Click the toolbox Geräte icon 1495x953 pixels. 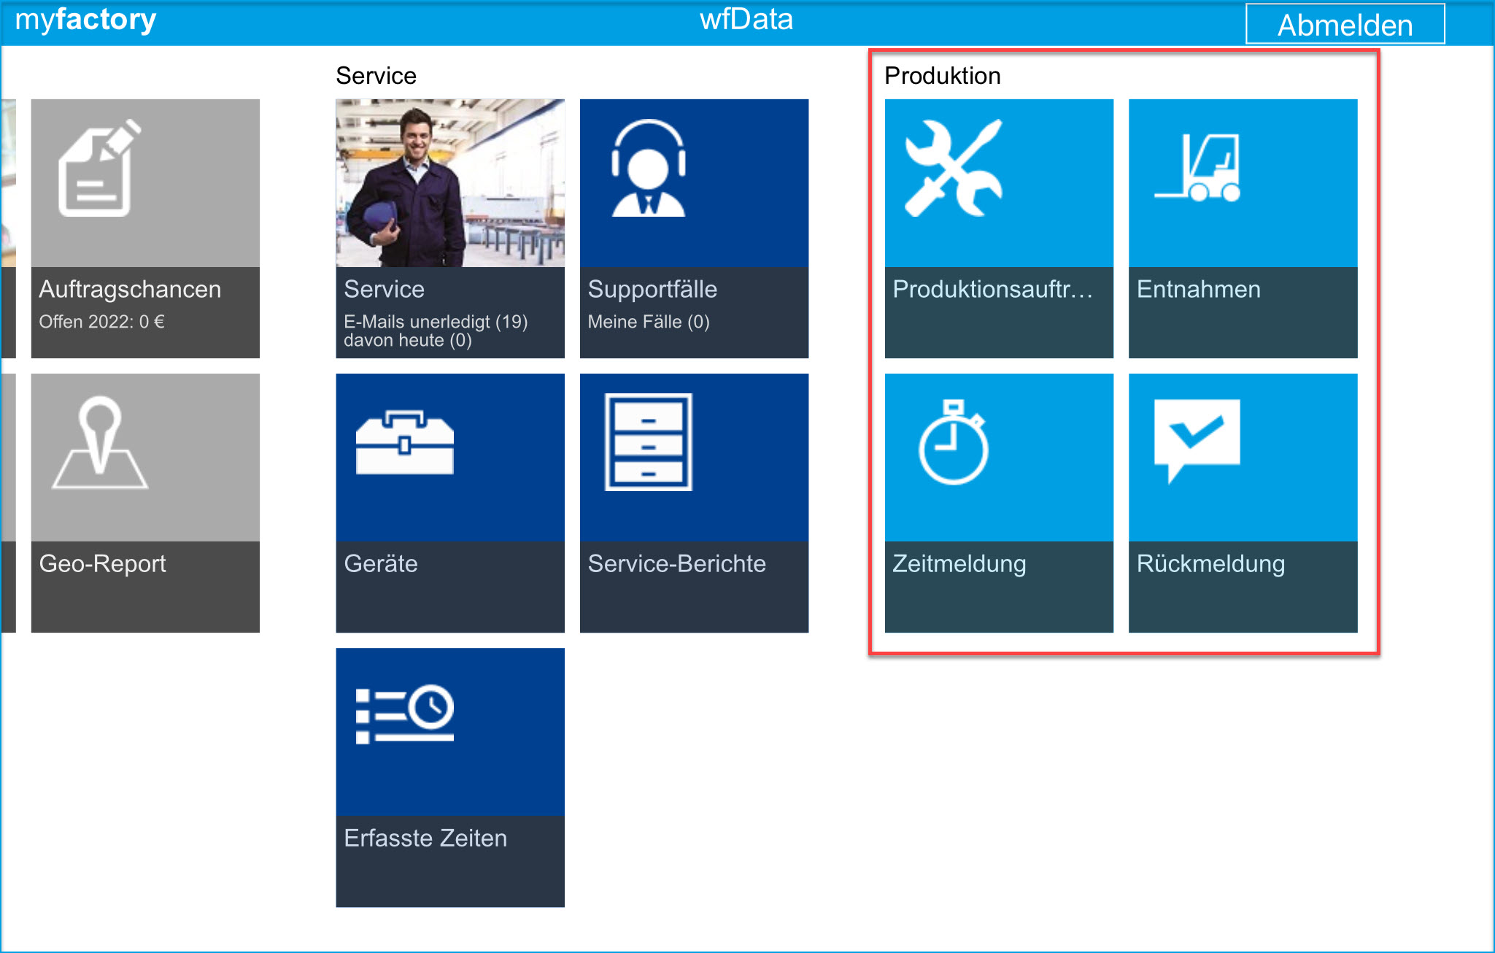(404, 442)
